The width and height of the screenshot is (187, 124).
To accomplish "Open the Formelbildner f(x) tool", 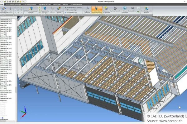I will coord(132,9).
